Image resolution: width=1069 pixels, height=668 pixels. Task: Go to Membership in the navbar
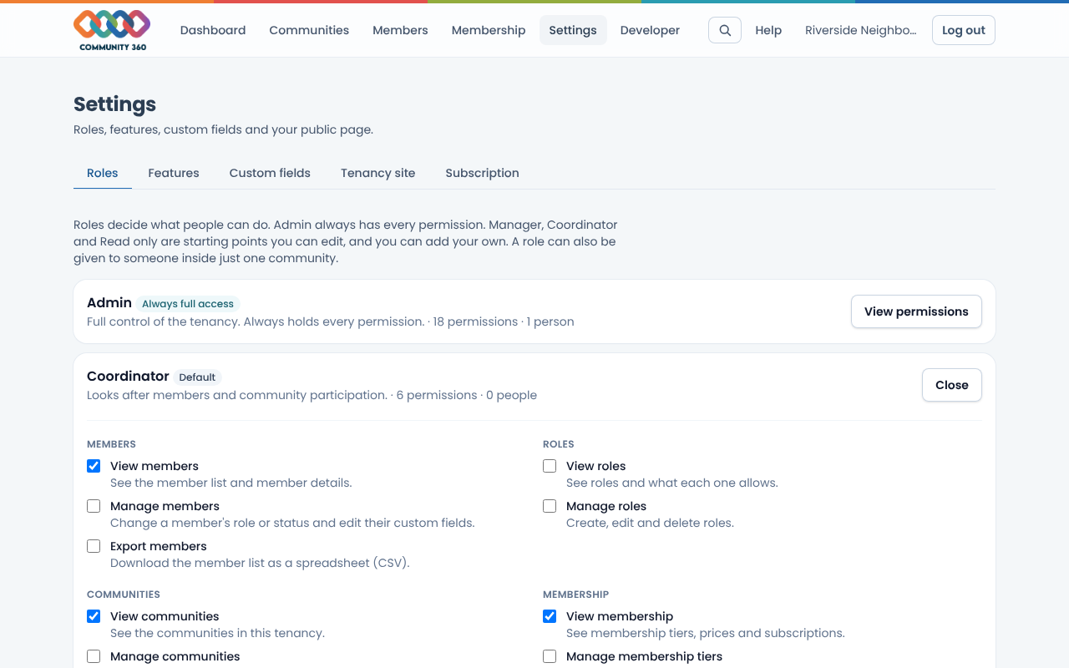(x=489, y=30)
